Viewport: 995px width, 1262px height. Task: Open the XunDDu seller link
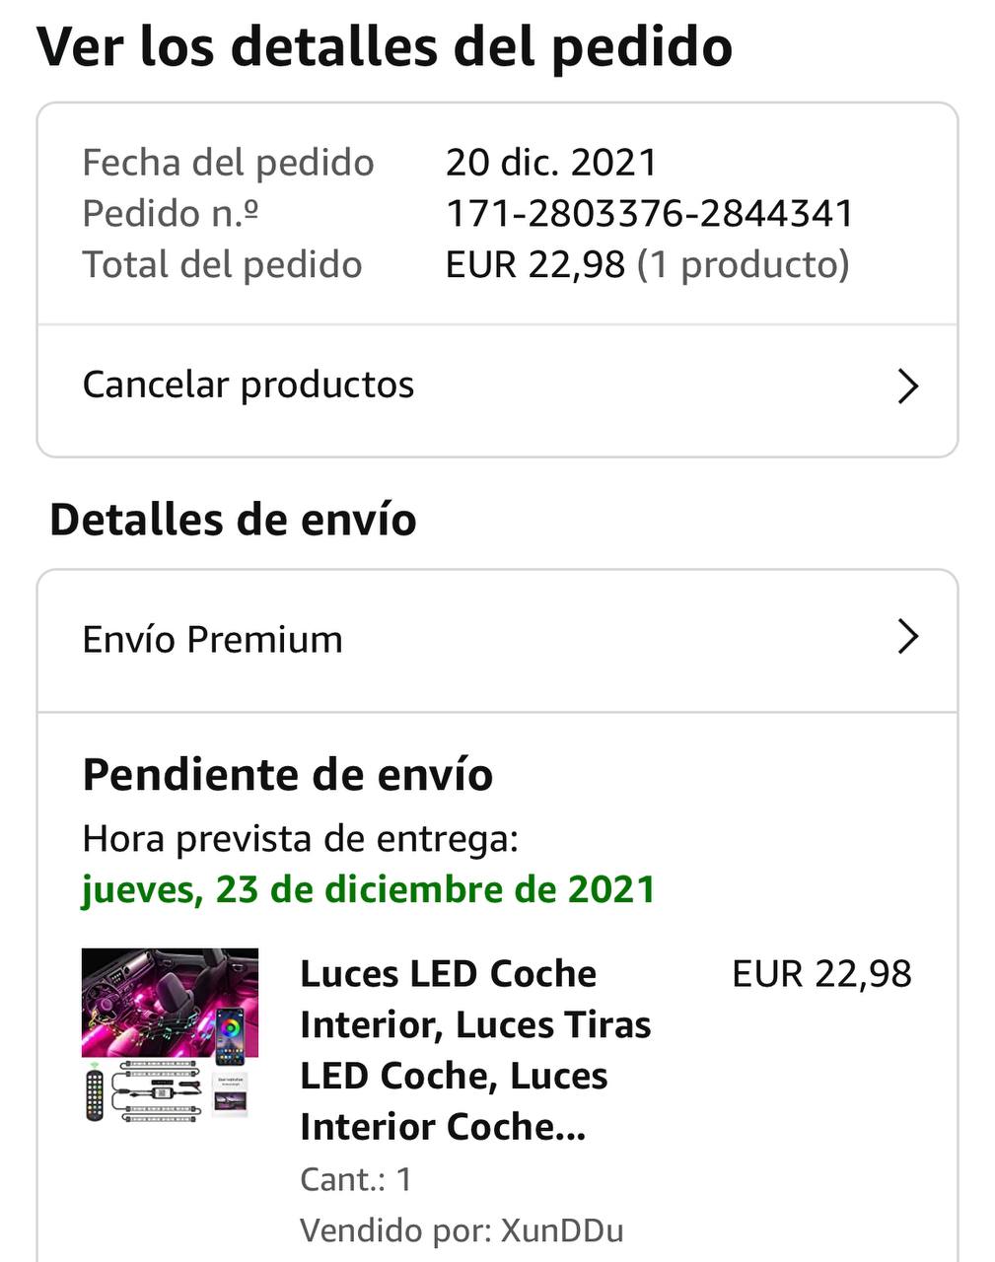pyautogui.click(x=562, y=1231)
